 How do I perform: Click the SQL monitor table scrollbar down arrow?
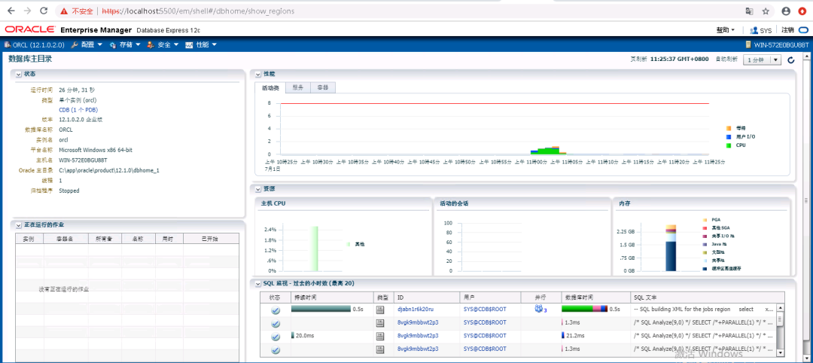(x=781, y=352)
